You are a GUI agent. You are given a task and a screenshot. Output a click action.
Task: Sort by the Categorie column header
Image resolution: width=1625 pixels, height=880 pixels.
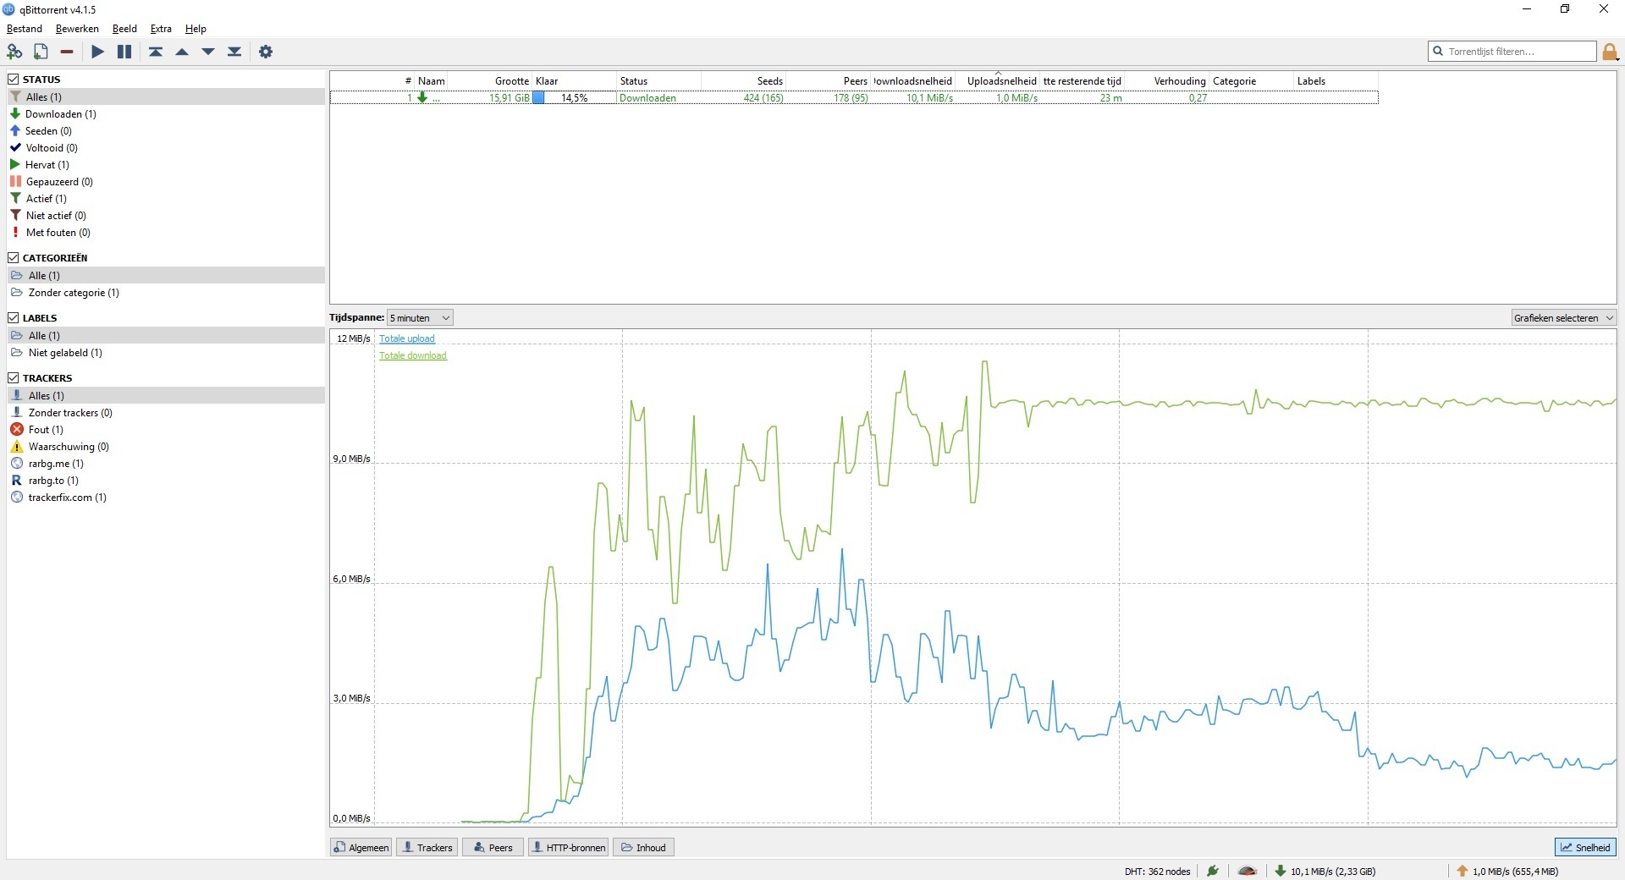(1251, 80)
